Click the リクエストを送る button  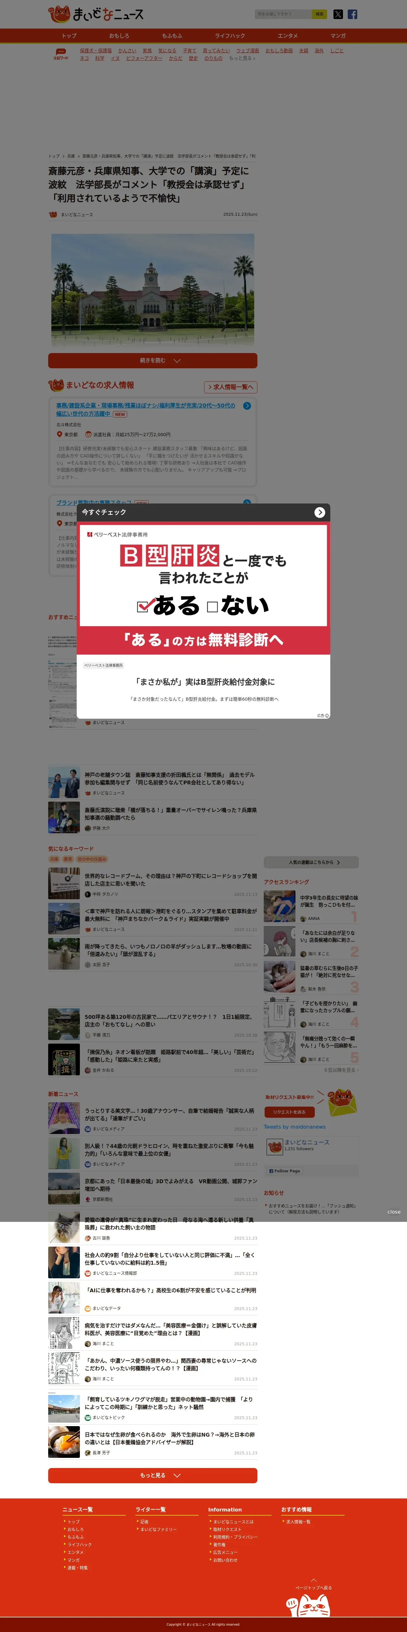point(289,1112)
